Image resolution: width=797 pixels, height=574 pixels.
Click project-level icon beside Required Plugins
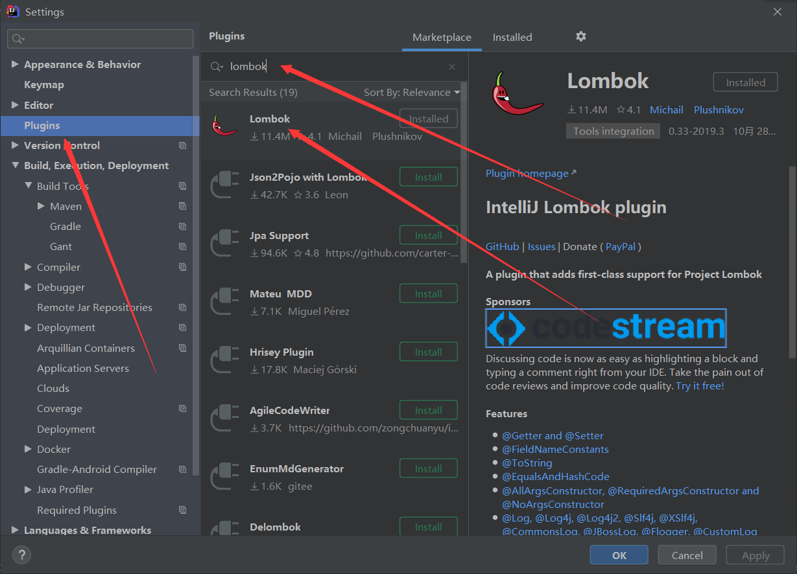[182, 511]
